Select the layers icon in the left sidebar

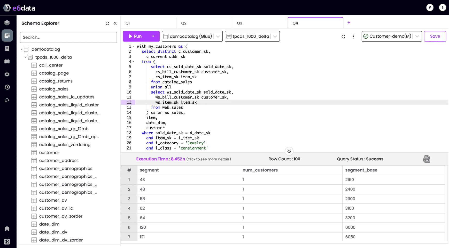[7, 23]
